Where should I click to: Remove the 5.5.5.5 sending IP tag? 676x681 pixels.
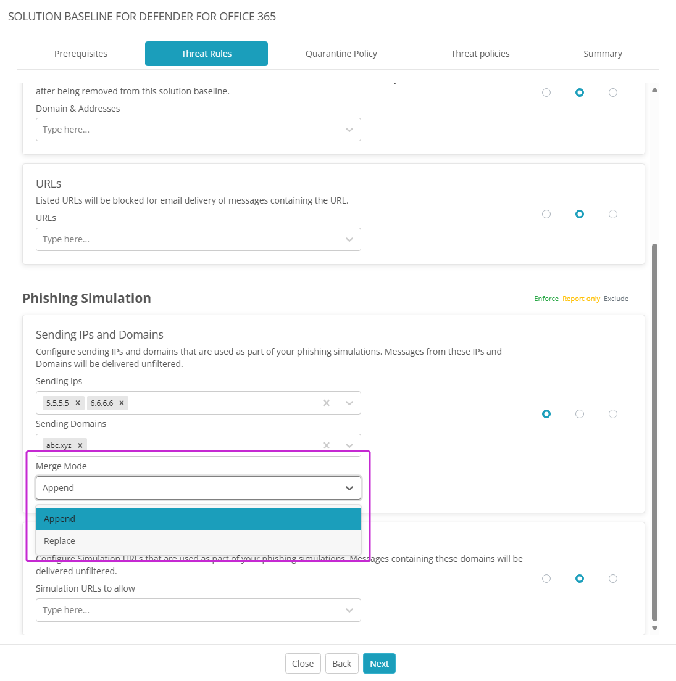pos(78,403)
